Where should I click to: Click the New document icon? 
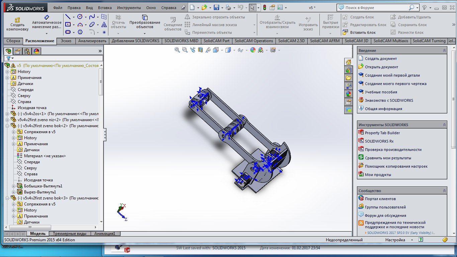pyautogui.click(x=192, y=7)
